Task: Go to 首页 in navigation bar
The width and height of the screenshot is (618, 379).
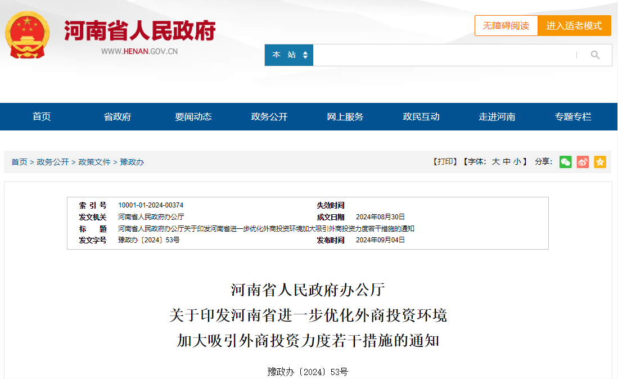Action: coord(42,117)
